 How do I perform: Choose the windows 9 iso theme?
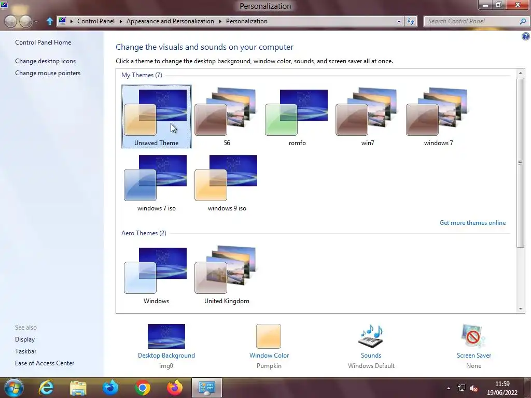tap(227, 182)
